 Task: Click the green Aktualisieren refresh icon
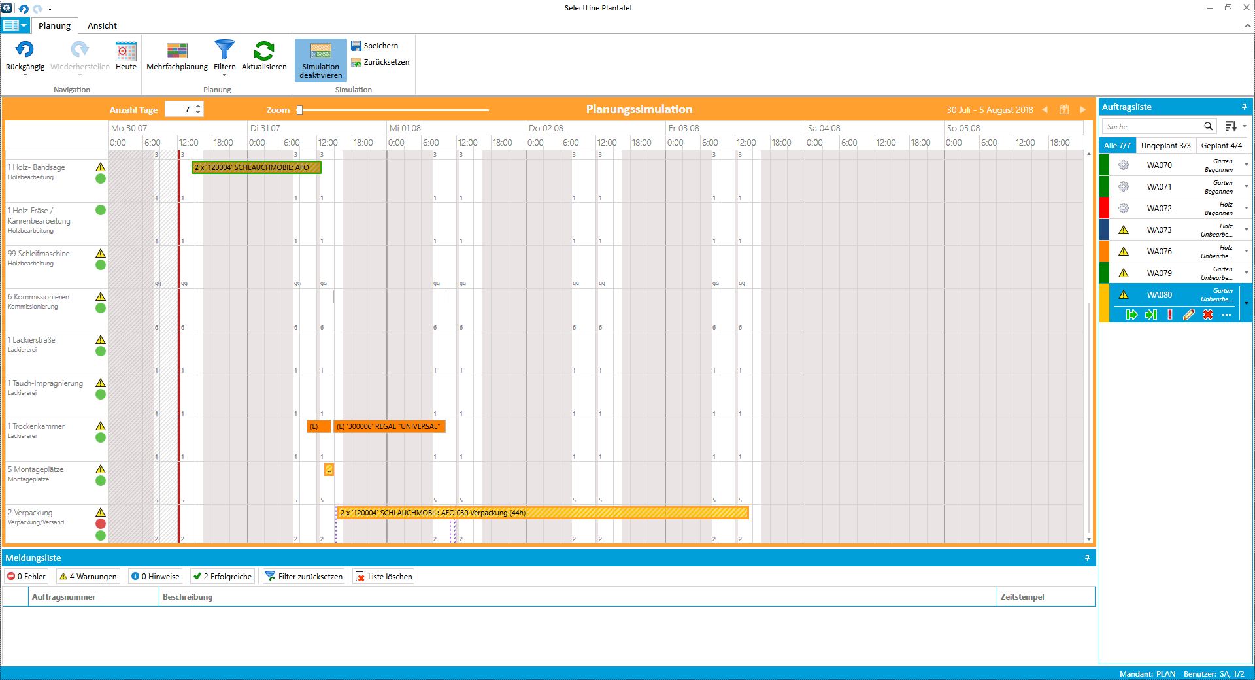264,52
